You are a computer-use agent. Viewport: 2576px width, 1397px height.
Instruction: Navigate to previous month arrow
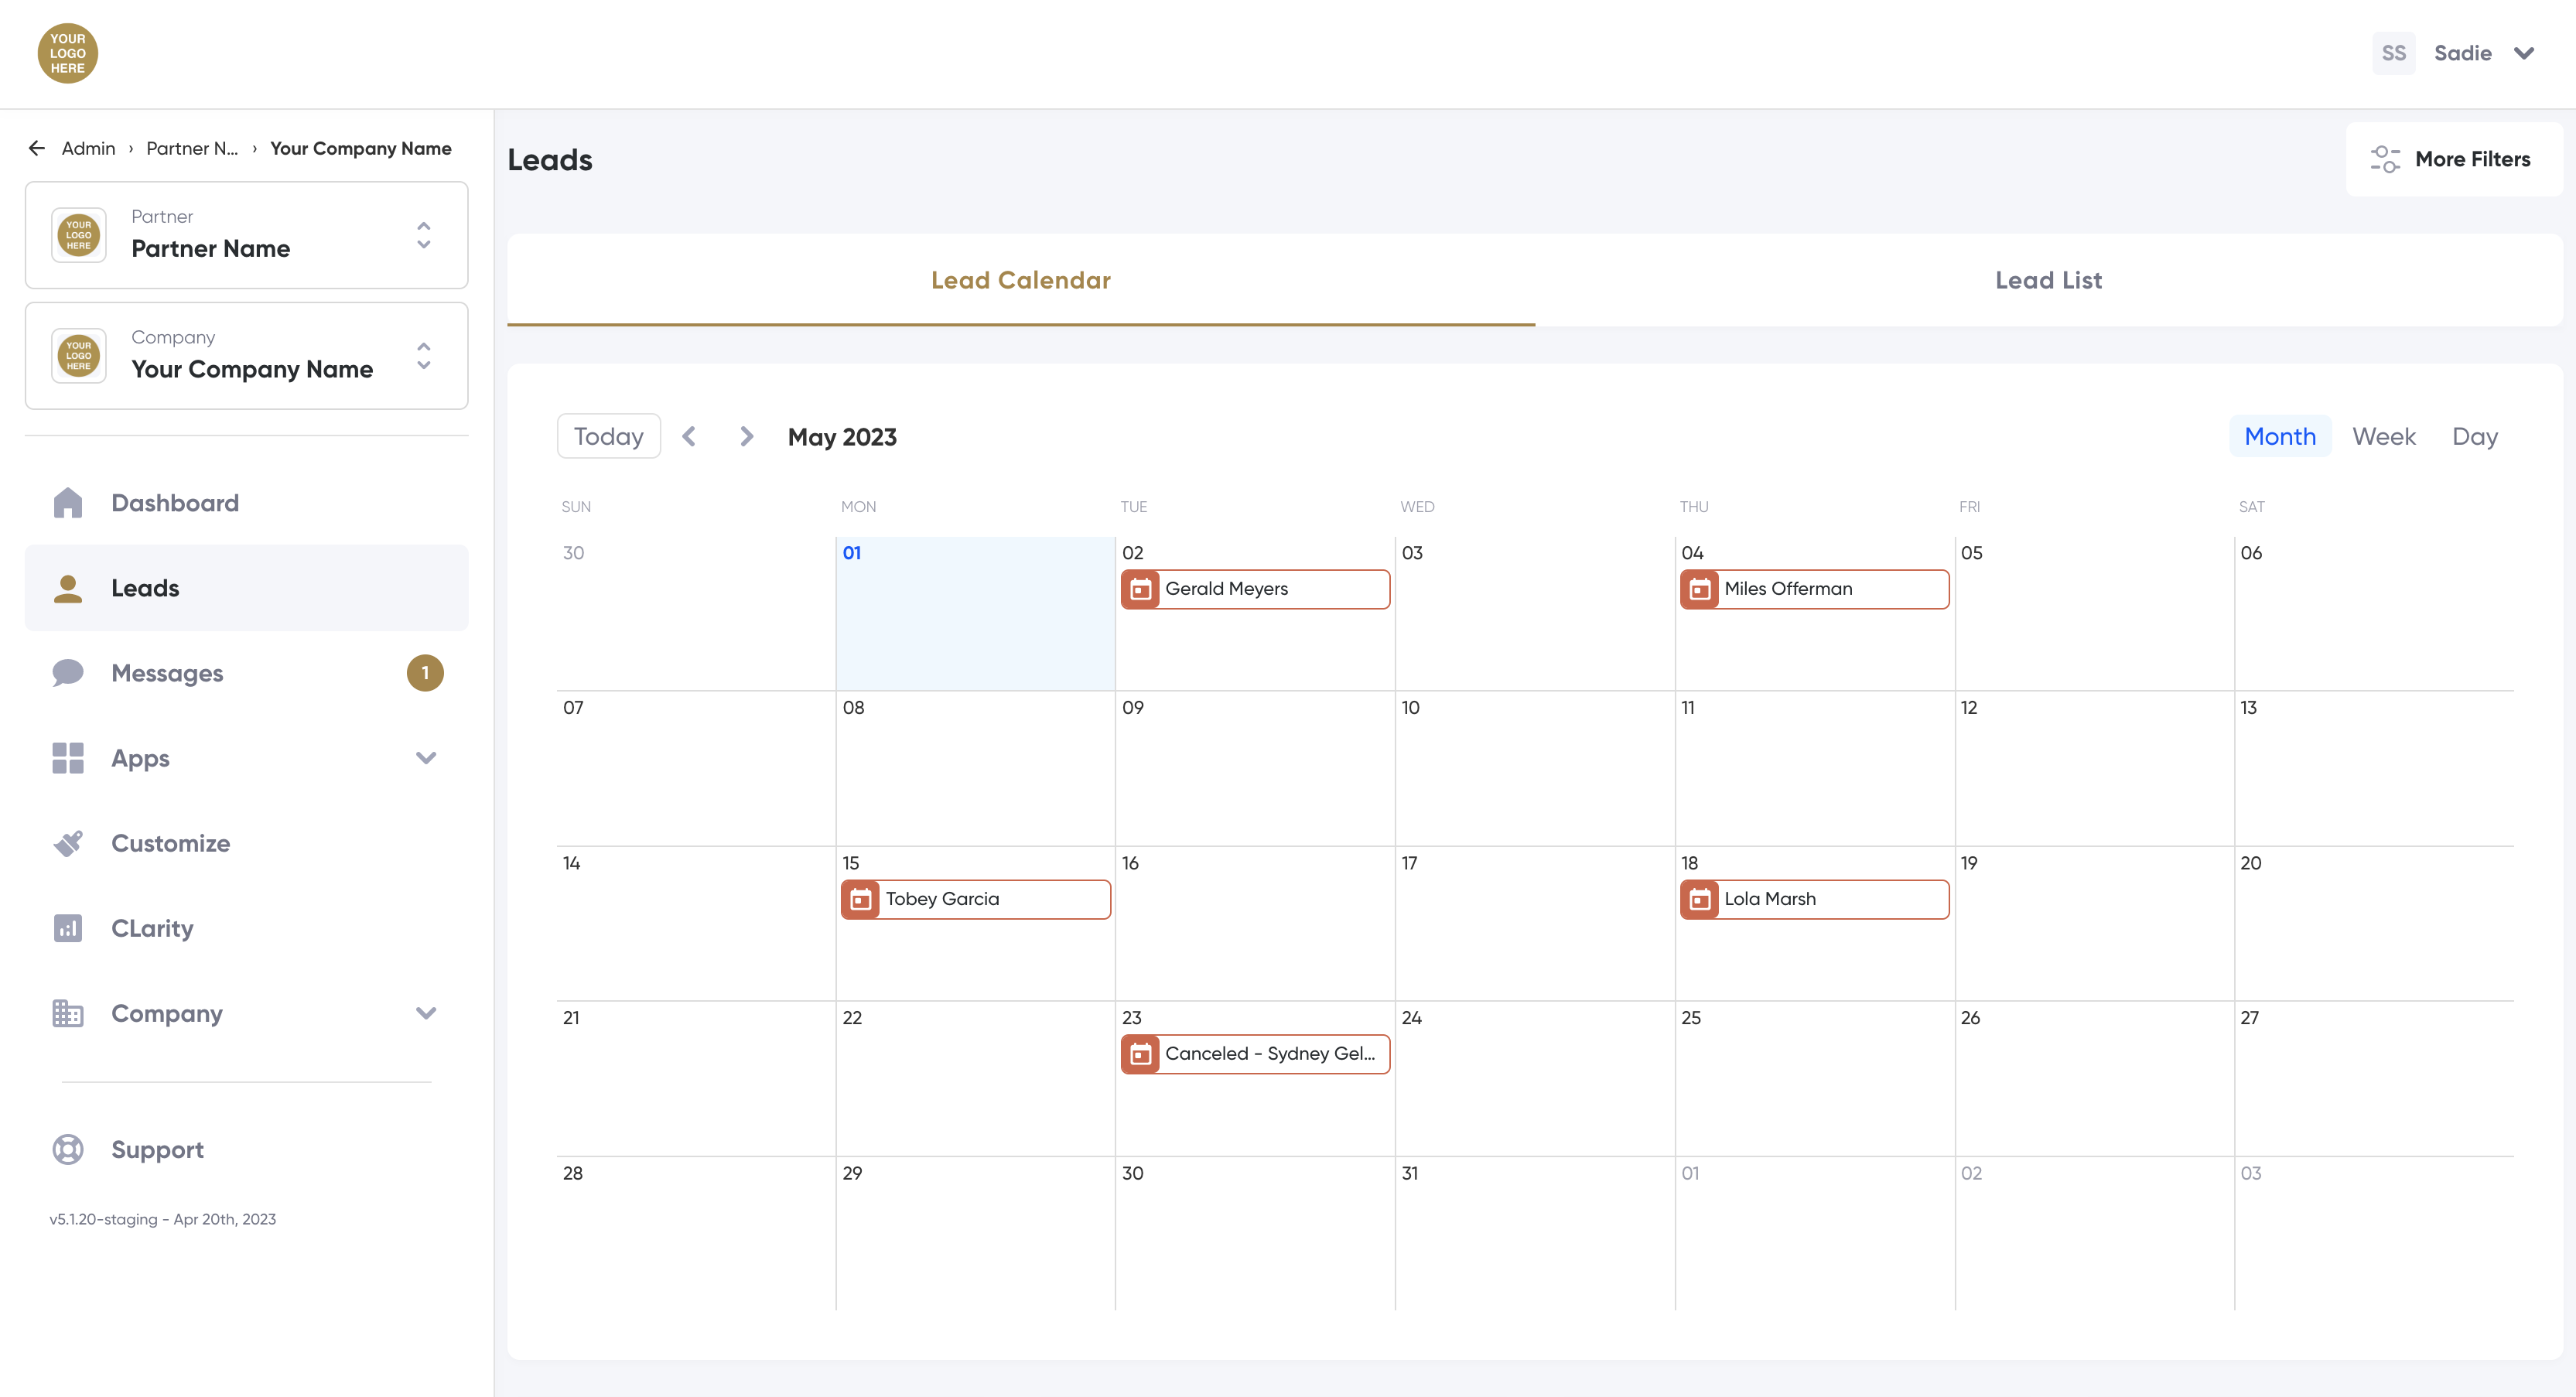pos(689,436)
